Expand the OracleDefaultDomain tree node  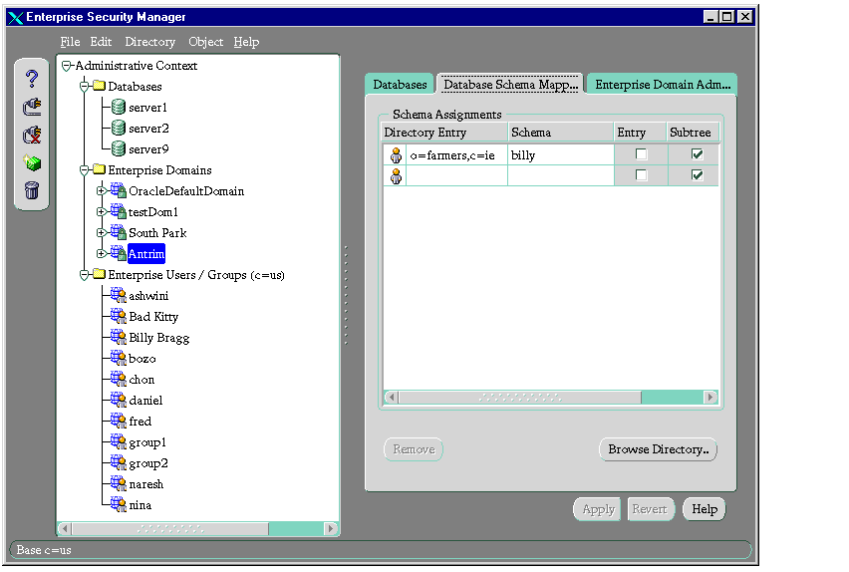tap(101, 191)
